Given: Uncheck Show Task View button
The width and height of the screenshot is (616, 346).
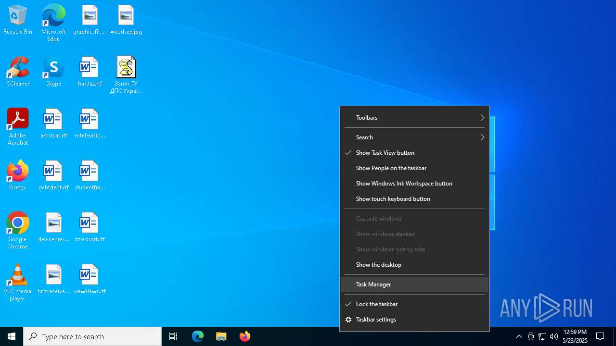Looking at the screenshot, I should (414, 153).
